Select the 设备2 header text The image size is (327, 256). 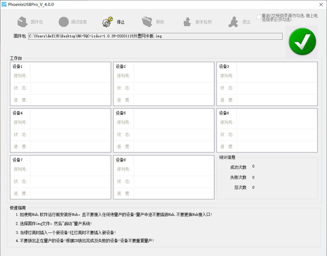(121, 67)
